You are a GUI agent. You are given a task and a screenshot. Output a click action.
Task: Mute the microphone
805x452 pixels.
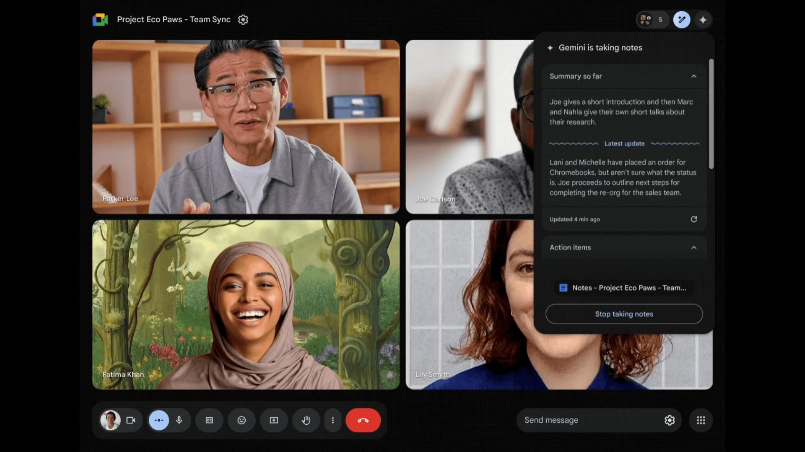[x=179, y=420]
